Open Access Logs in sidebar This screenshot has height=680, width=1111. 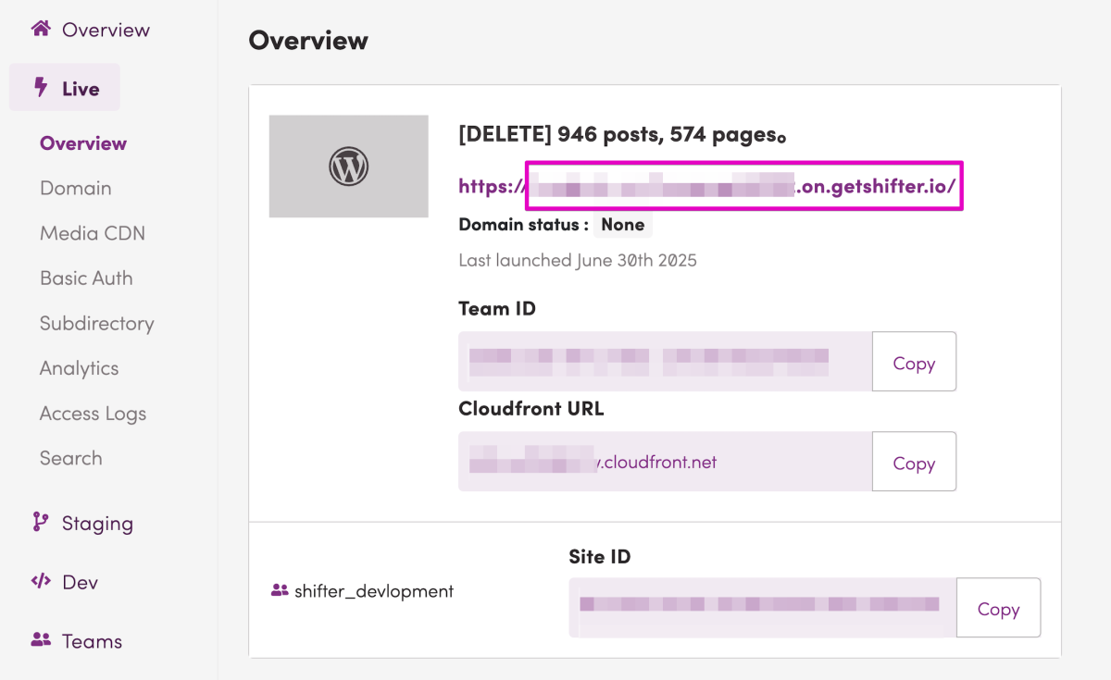tap(94, 414)
